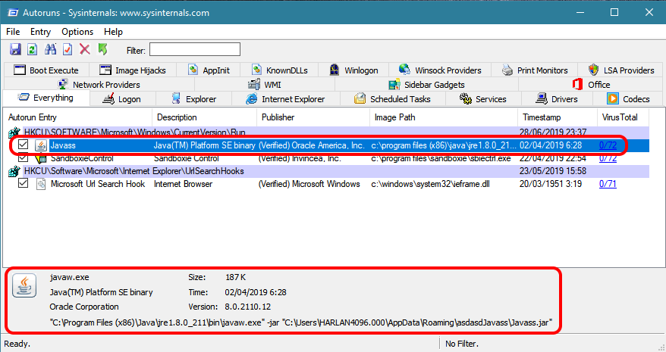Image resolution: width=666 pixels, height=352 pixels.
Task: Open the Entry menu
Action: [40, 32]
